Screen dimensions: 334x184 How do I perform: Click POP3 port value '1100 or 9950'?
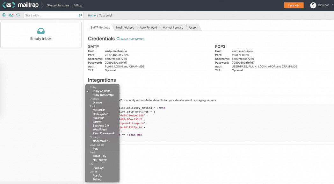[x=240, y=55]
